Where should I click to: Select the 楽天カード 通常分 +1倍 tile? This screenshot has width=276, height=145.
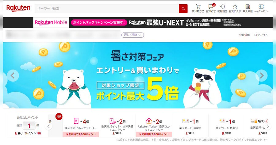pos(190,125)
